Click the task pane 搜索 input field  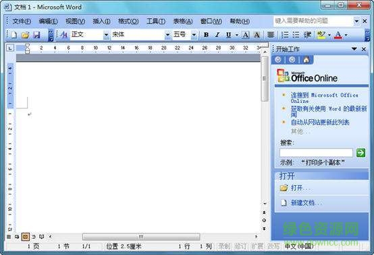316,153
